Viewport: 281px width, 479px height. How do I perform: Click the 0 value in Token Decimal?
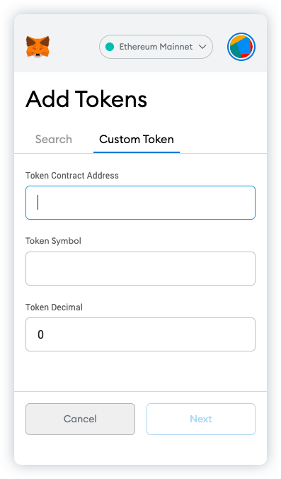point(40,335)
